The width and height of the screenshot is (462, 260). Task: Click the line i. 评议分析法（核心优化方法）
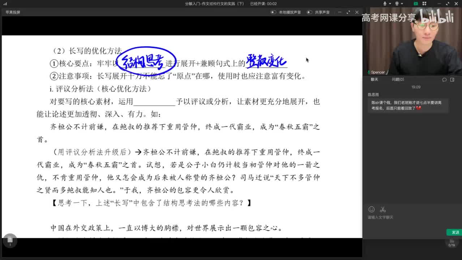(100, 89)
